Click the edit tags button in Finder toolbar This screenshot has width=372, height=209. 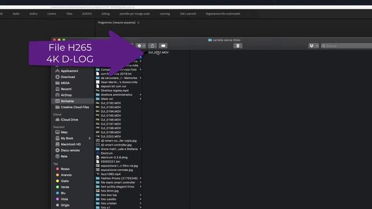tap(163, 46)
